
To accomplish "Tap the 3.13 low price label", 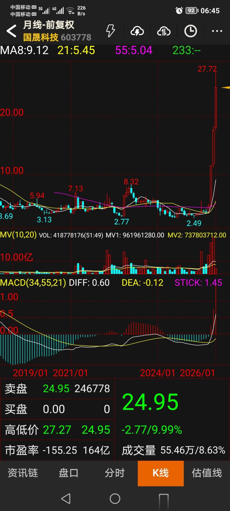I will click(x=44, y=220).
